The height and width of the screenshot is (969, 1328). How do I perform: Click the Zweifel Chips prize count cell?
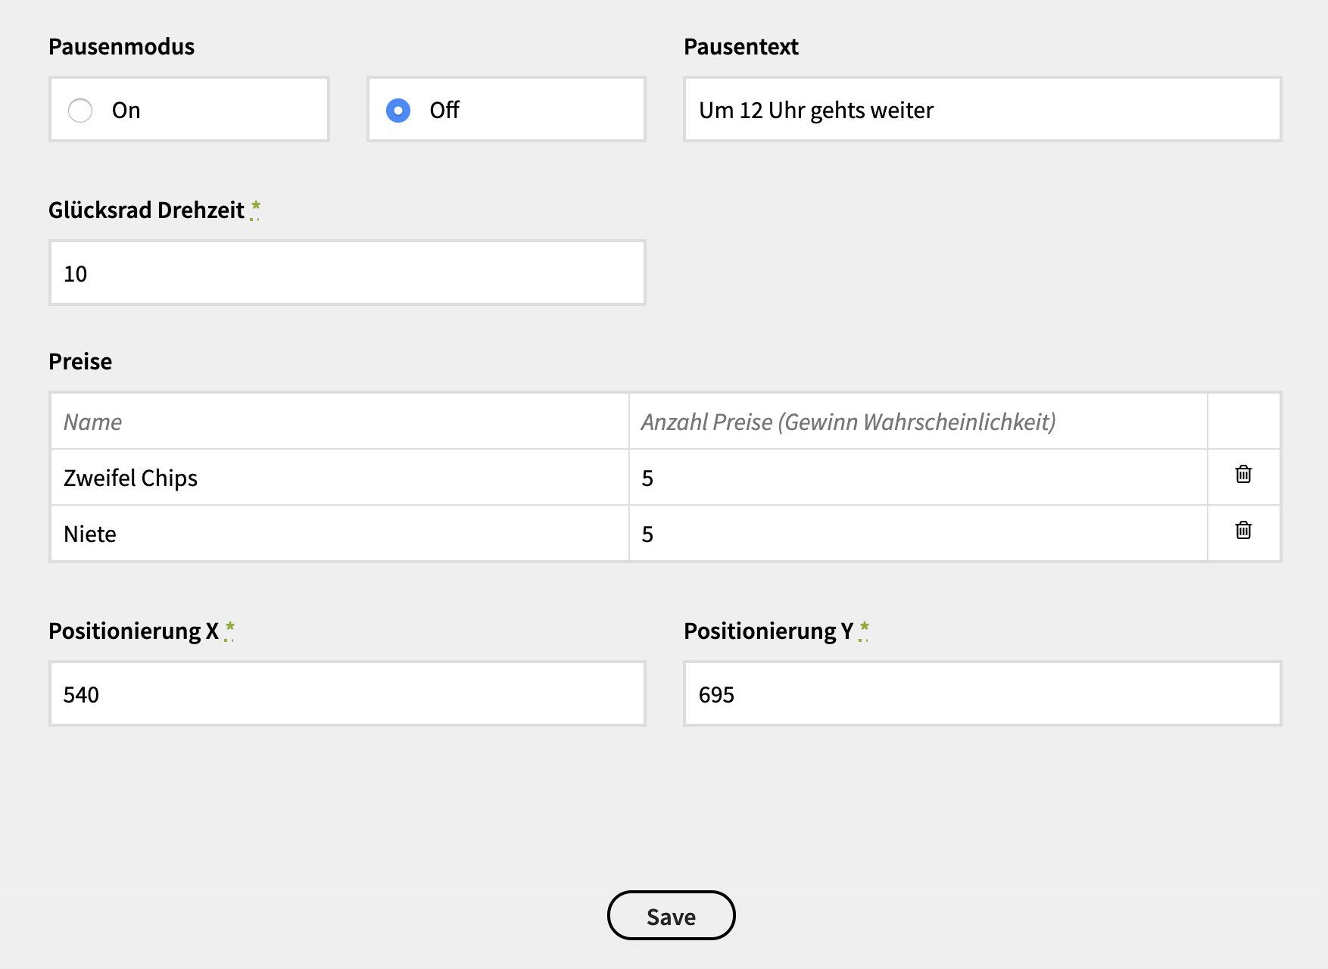[918, 478]
